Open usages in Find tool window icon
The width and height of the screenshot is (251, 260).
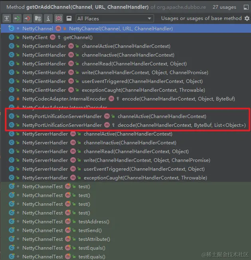(x=246, y=7)
